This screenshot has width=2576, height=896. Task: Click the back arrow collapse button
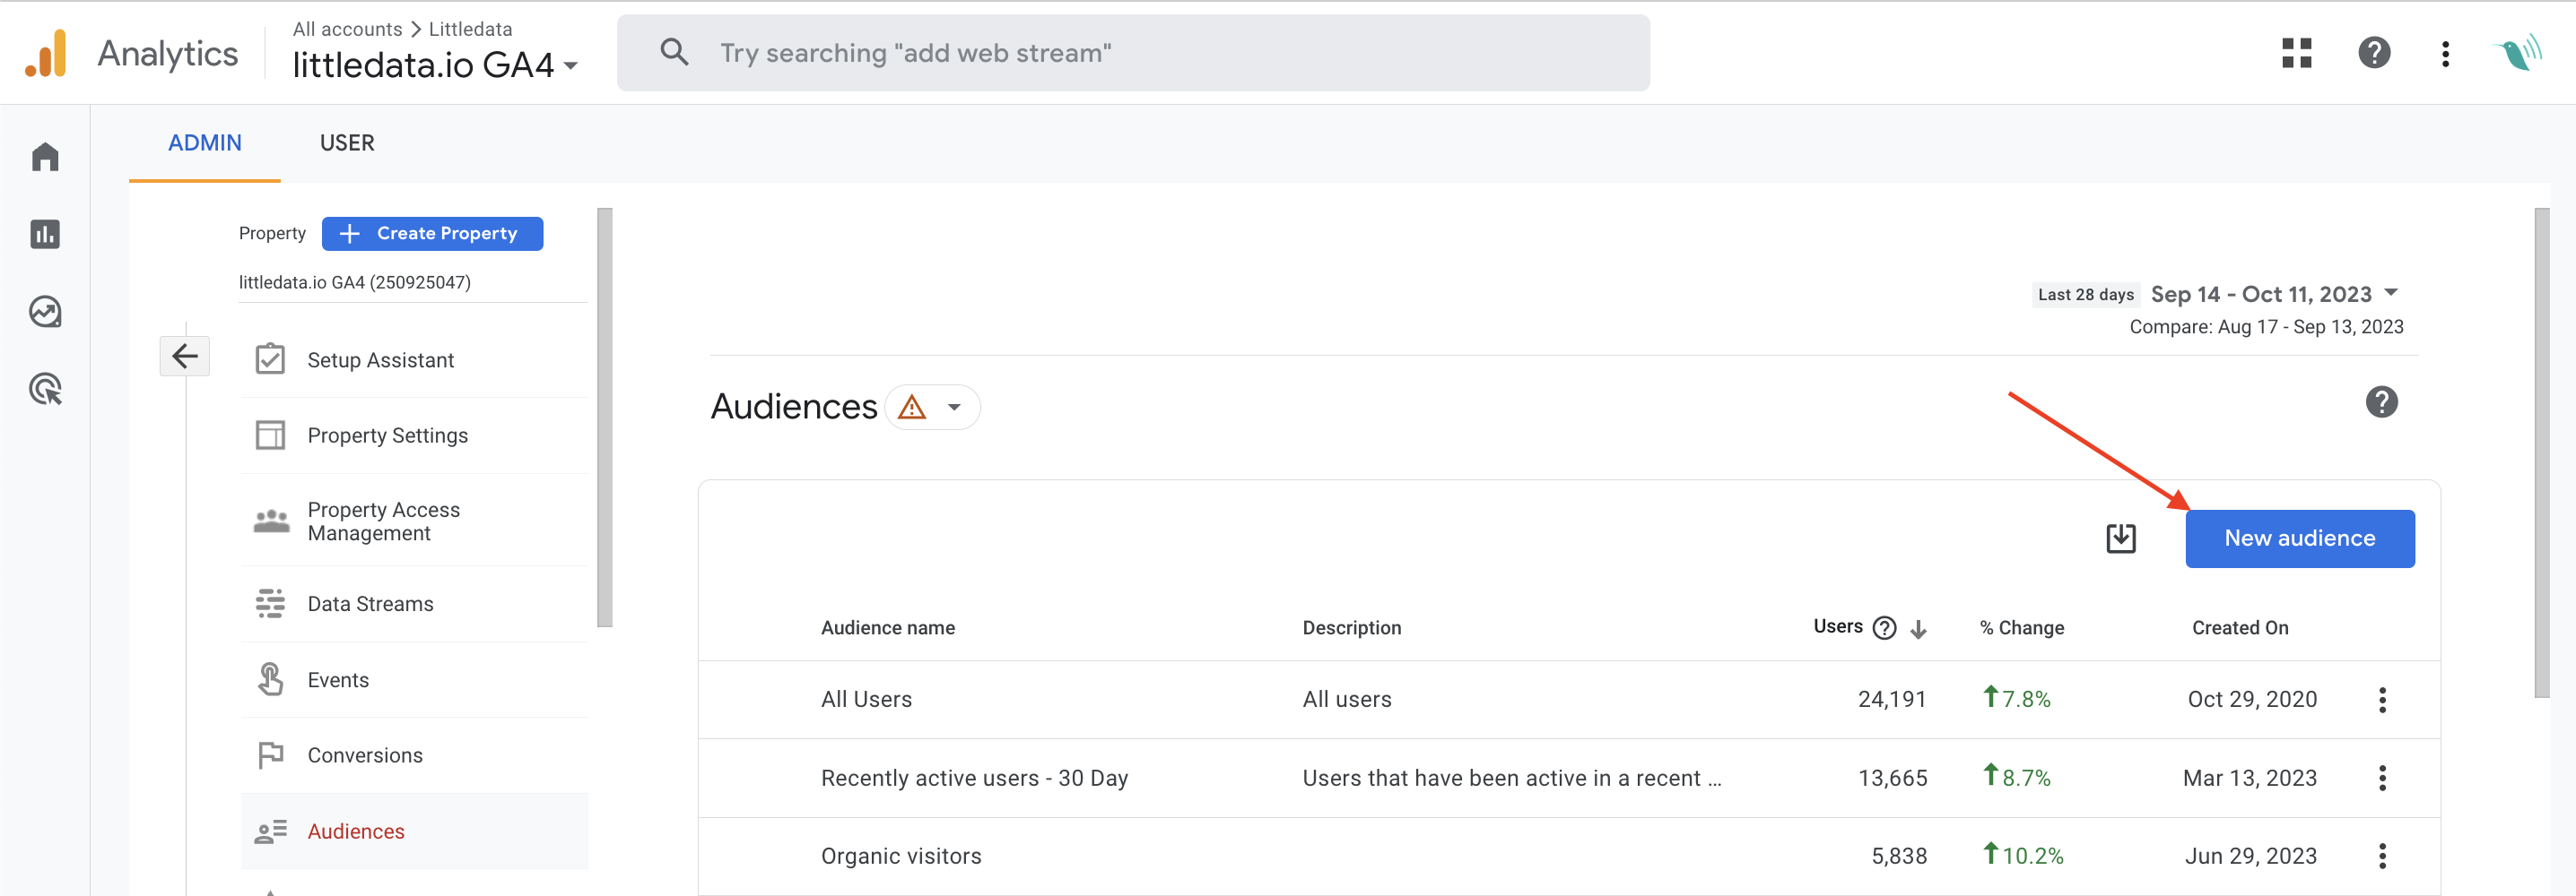point(184,356)
